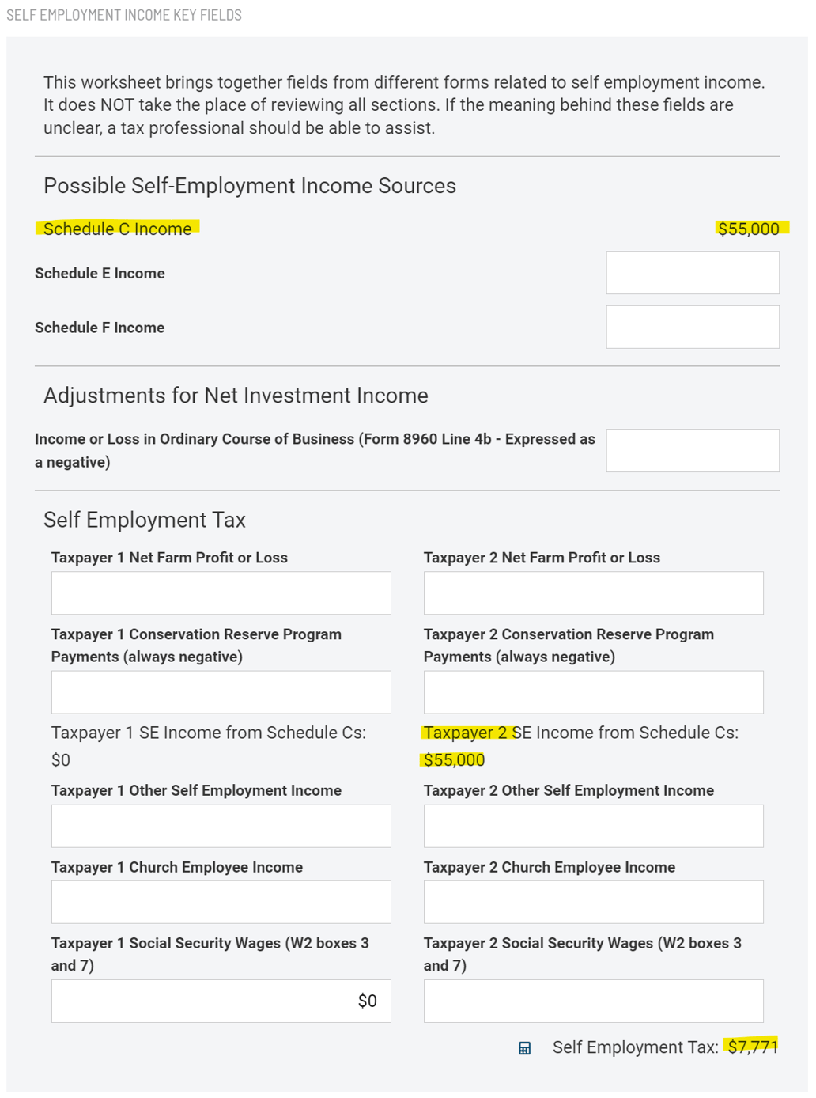Click the Taxpayer 2 Church Employee Income field
Screen dimensions: 816x1098
(592, 901)
